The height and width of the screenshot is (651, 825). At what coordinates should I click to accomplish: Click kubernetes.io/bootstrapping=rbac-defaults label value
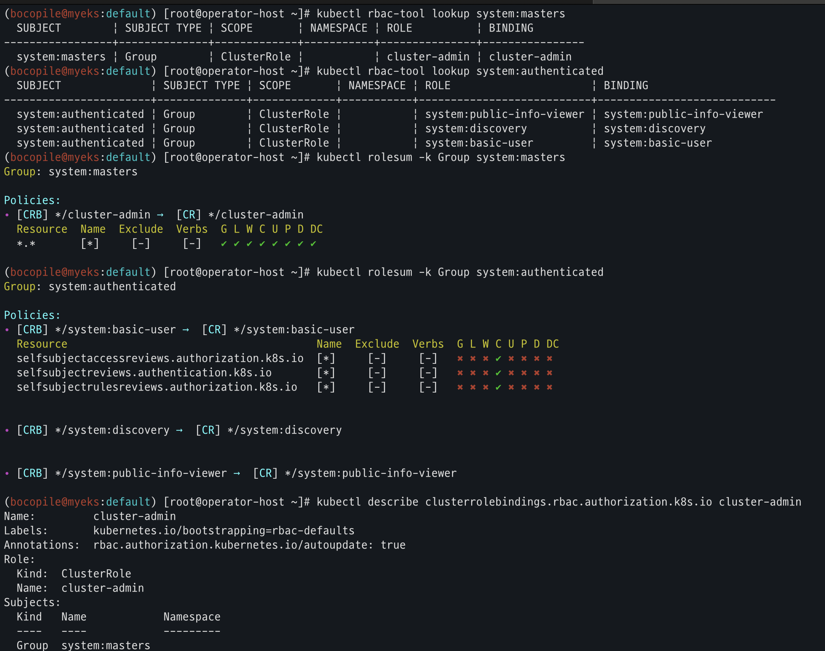(x=224, y=531)
